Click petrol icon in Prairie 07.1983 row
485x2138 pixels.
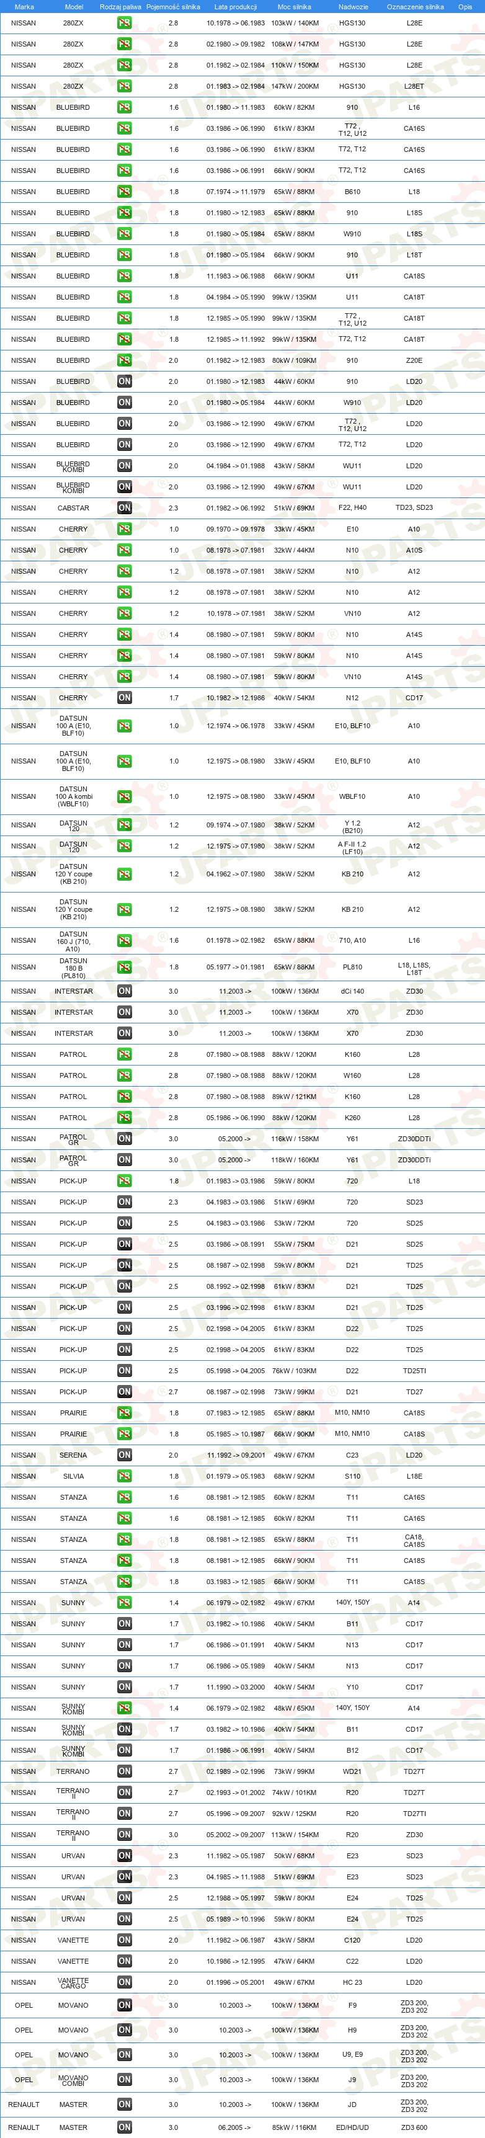(x=124, y=1412)
